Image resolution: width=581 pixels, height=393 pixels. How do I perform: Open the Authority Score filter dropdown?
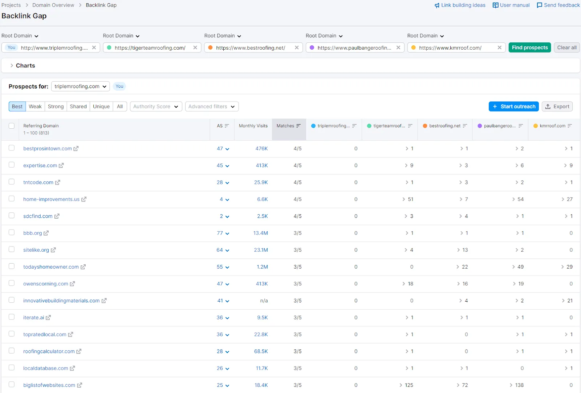pyautogui.click(x=156, y=106)
